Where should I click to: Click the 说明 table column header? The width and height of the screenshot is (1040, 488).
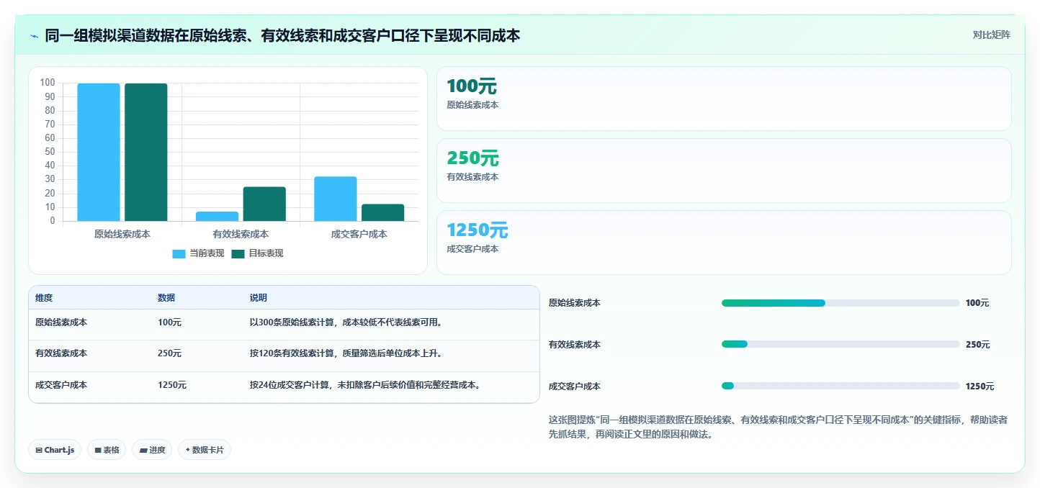[x=259, y=298]
